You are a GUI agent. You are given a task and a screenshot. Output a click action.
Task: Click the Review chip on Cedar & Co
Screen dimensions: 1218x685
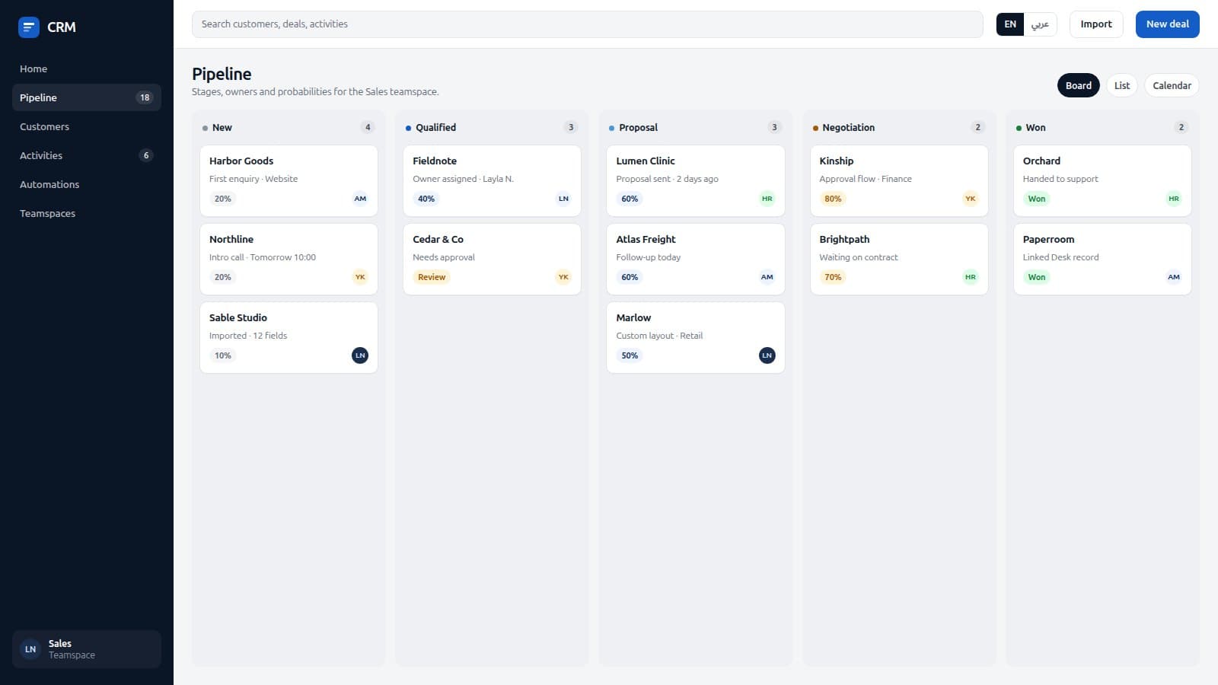[x=432, y=277]
